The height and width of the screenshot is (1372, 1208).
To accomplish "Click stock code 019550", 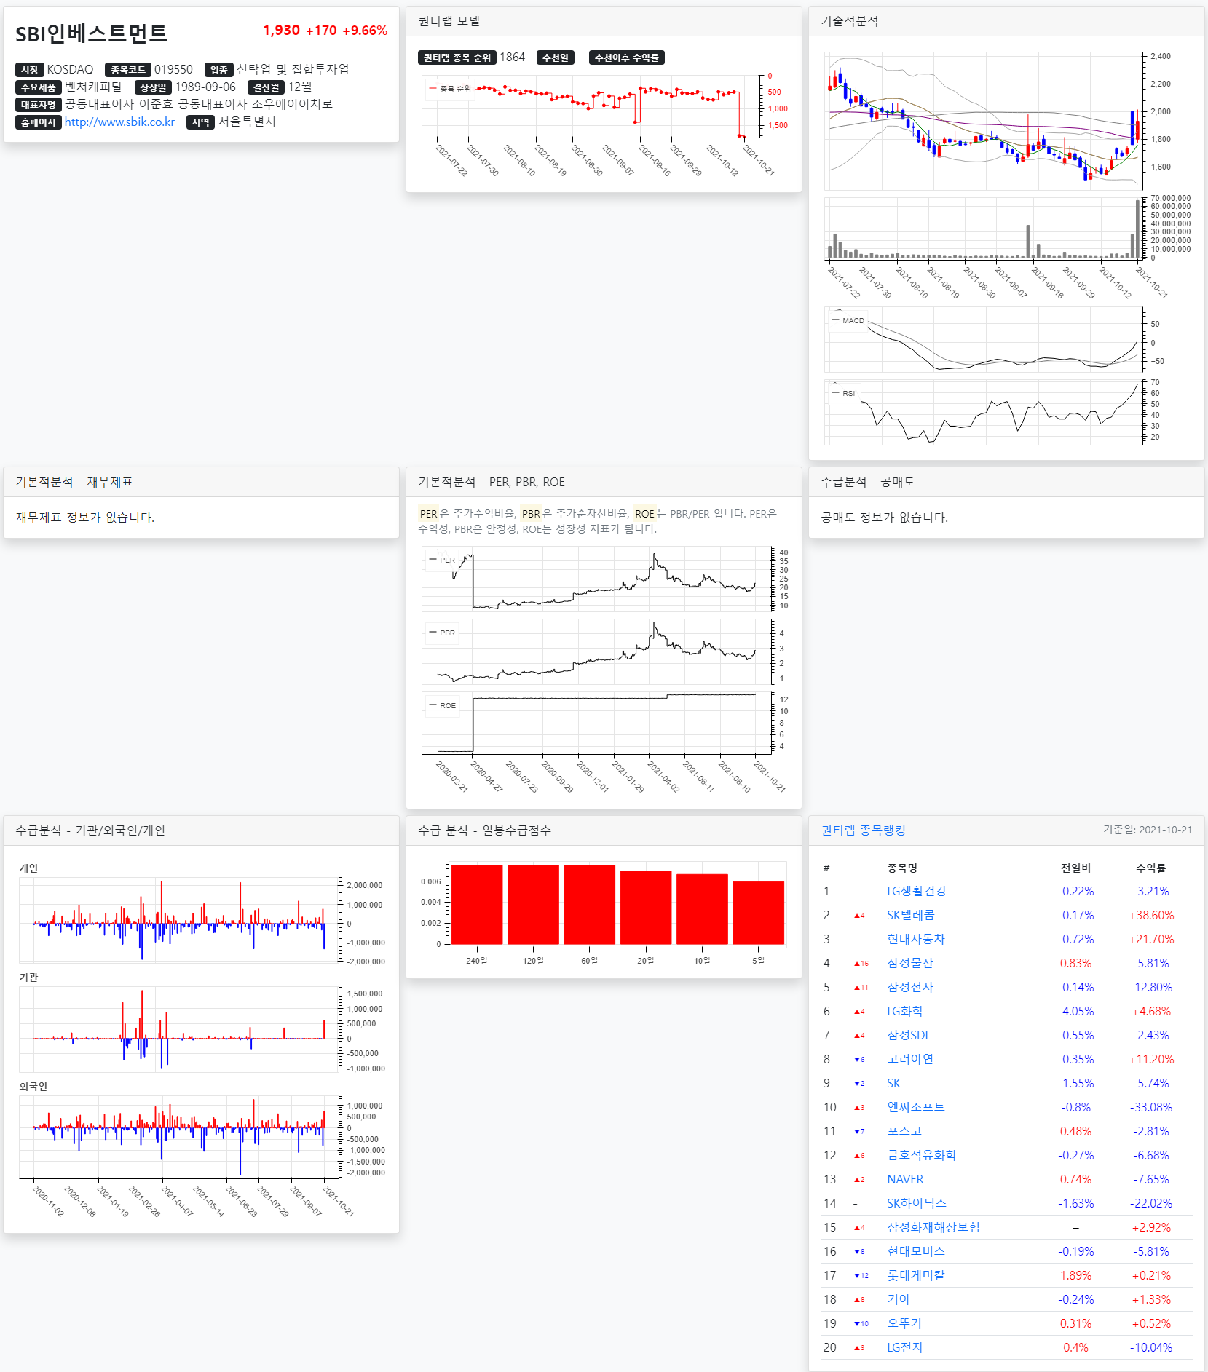I will point(173,69).
